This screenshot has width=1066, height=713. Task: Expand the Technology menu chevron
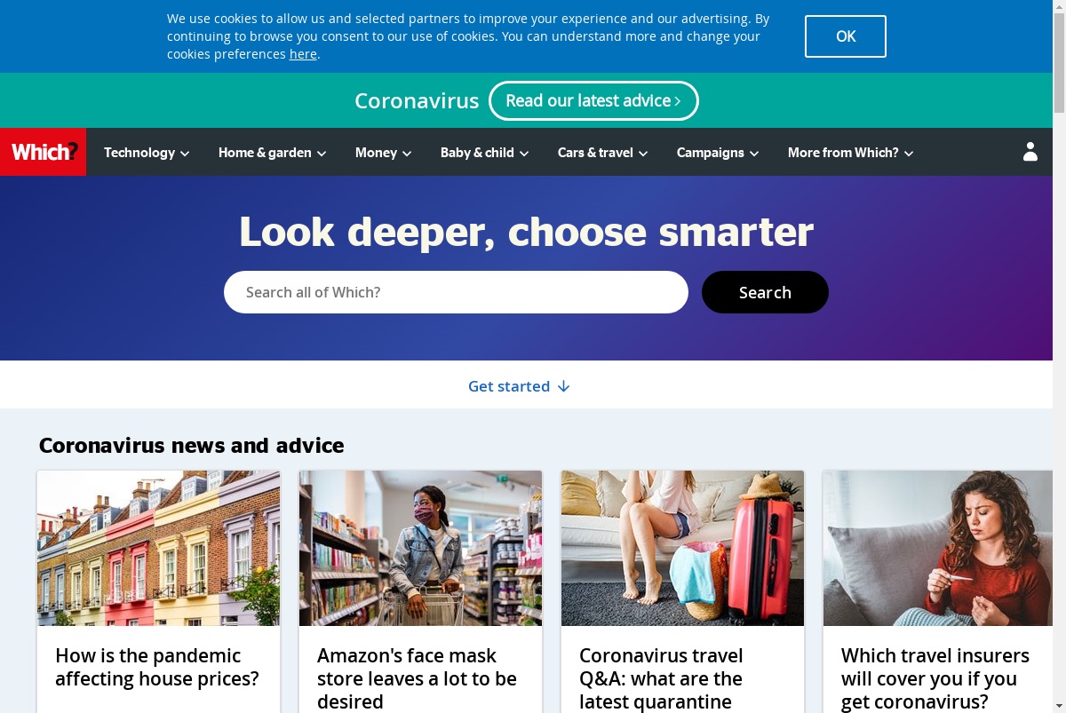tap(185, 154)
